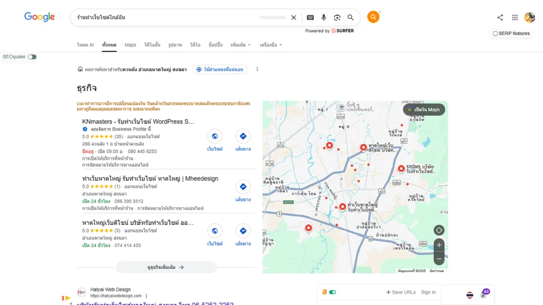Expand the เพิ่มเติม dropdown
This screenshot has width=543, height=305.
point(240,45)
